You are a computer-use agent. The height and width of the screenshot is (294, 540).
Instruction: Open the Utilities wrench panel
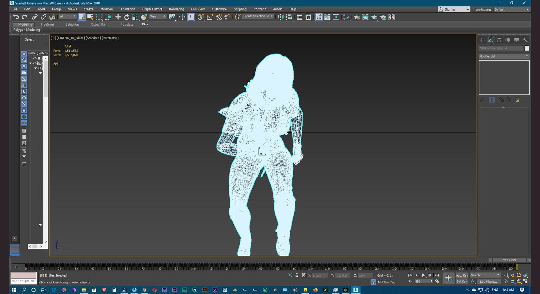(x=525, y=40)
